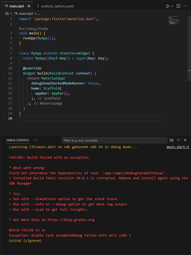Open editor More Actions ellipsis menu
191x255 pixels.
pos(185,6)
